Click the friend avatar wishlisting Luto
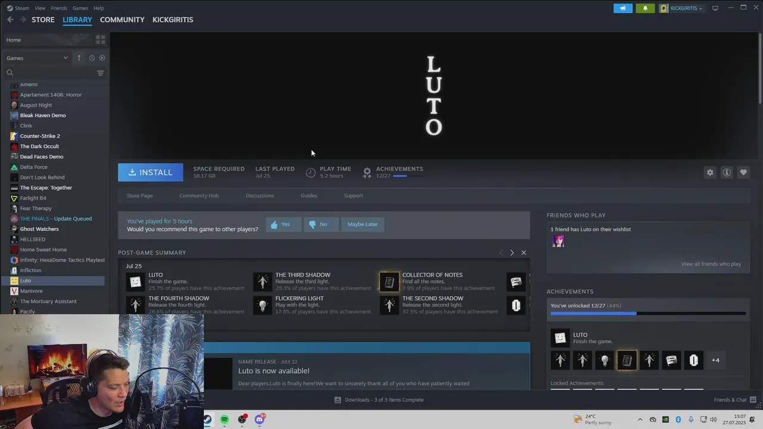Image resolution: width=763 pixels, height=429 pixels. tap(558, 241)
